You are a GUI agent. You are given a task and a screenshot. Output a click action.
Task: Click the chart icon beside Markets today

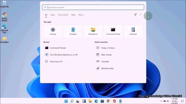[x=98, y=68]
